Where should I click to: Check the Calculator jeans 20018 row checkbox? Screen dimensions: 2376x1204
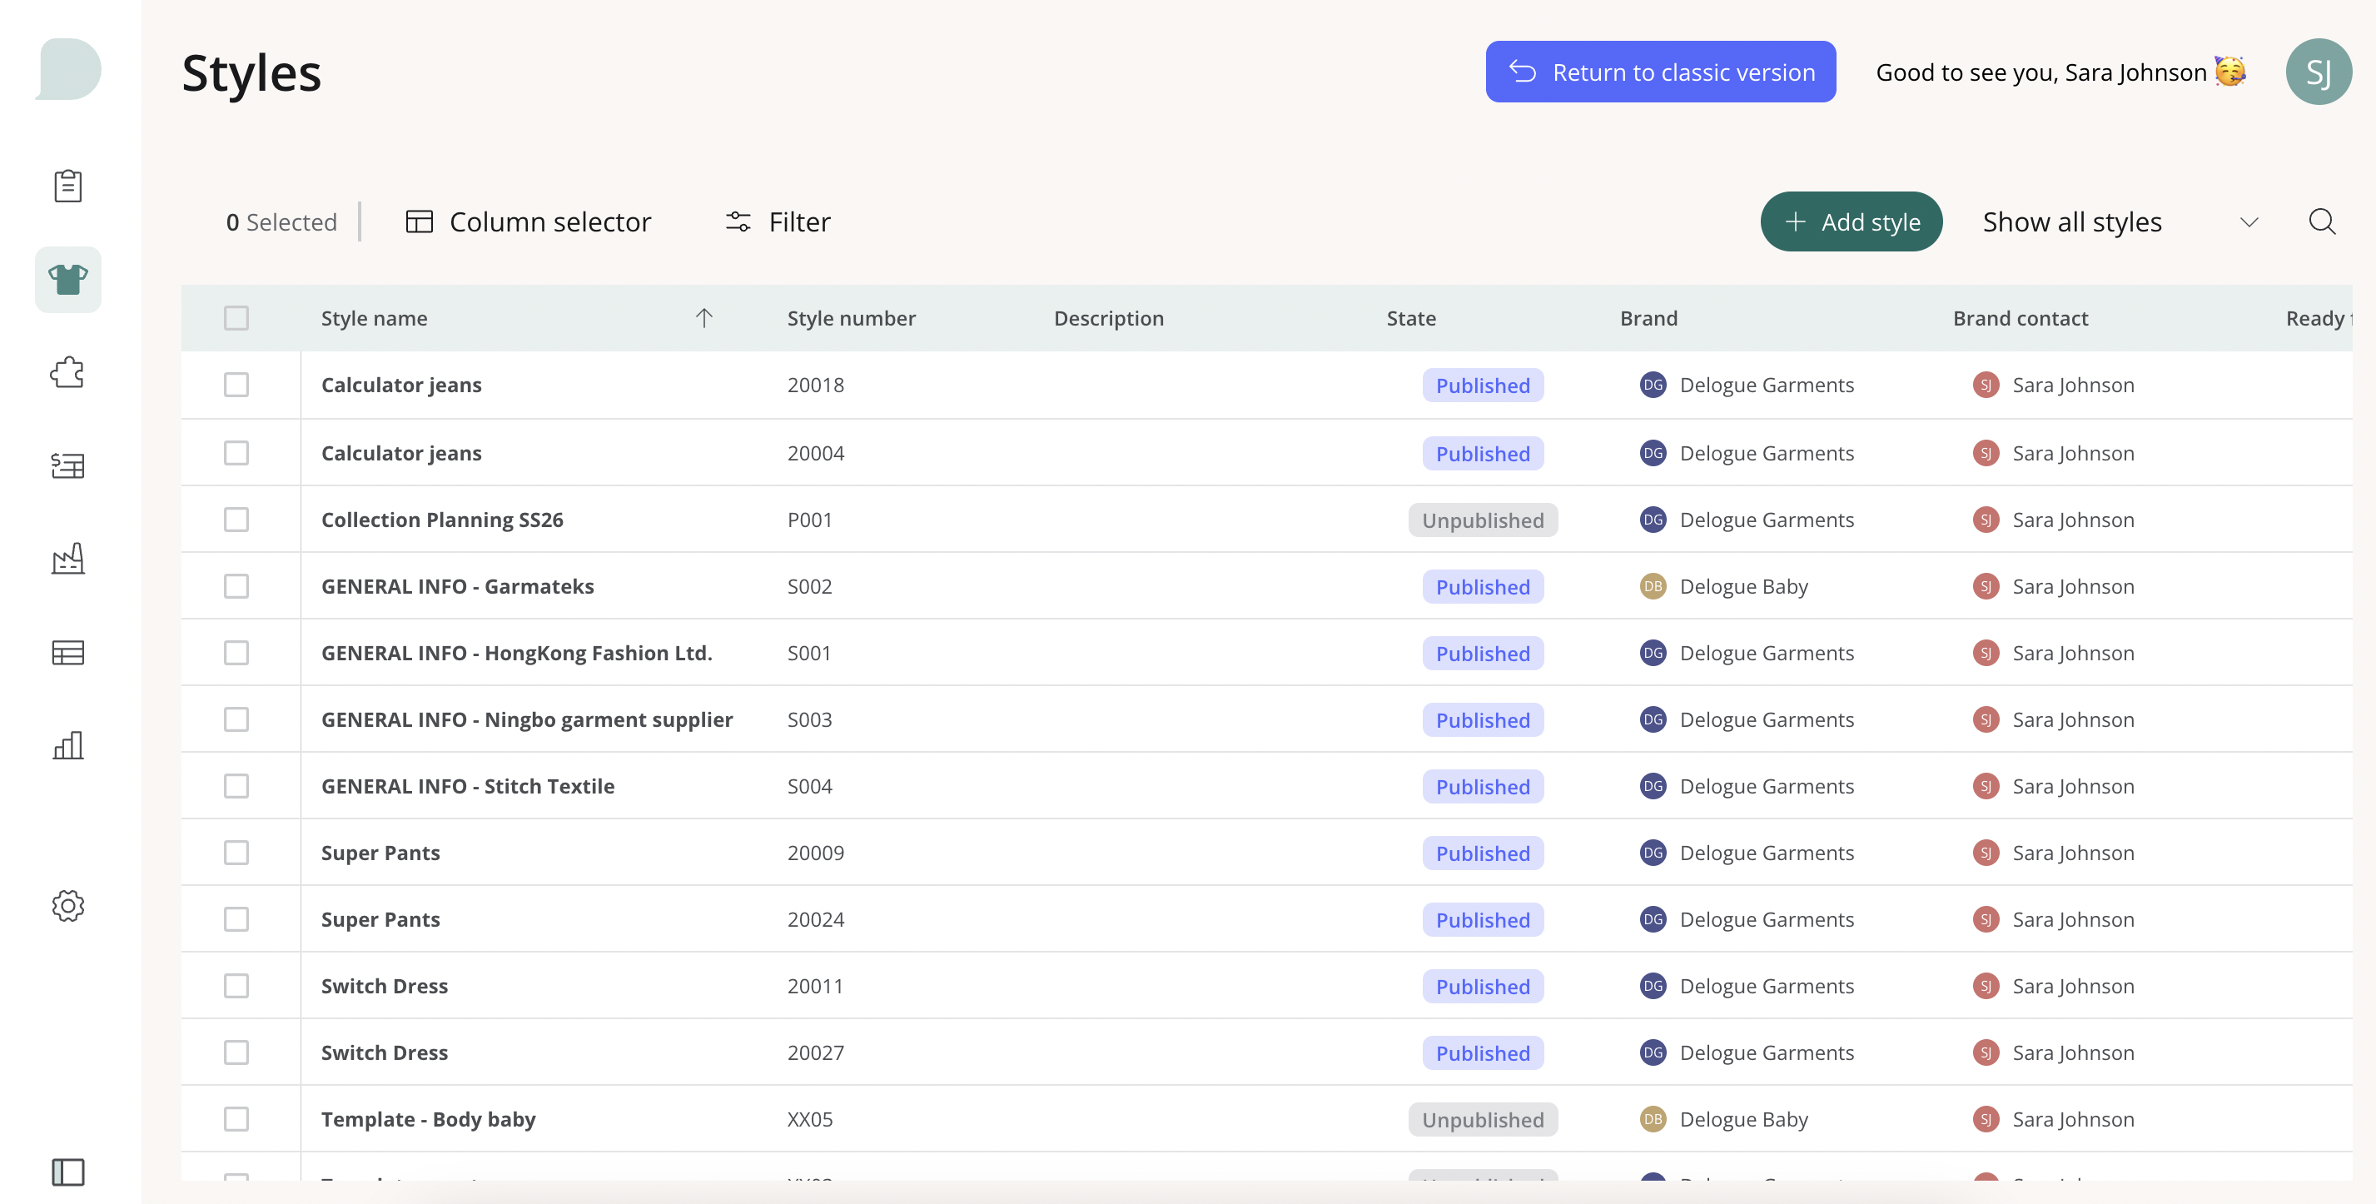click(236, 385)
